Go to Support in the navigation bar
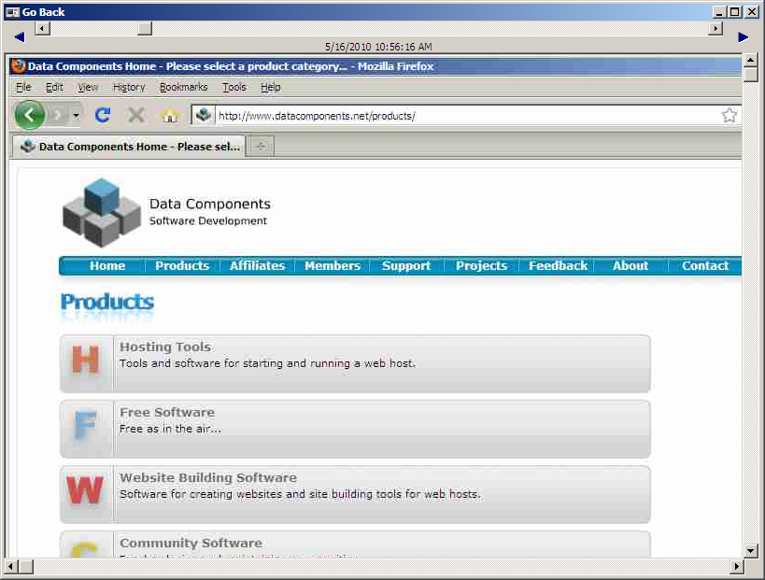Image resolution: width=765 pixels, height=580 pixels. point(406,266)
